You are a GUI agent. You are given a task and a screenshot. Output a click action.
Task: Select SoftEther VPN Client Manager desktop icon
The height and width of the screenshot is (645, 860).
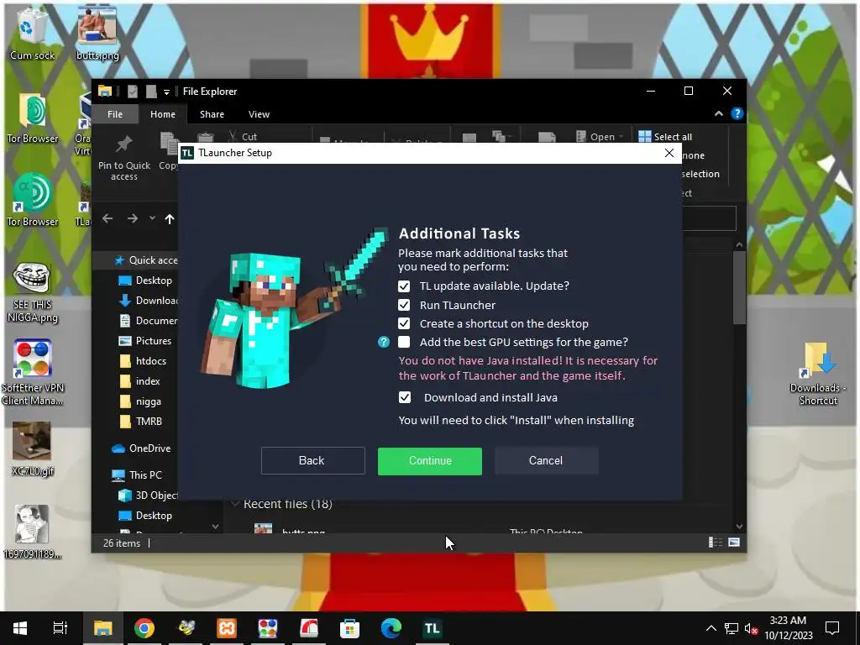(x=33, y=372)
